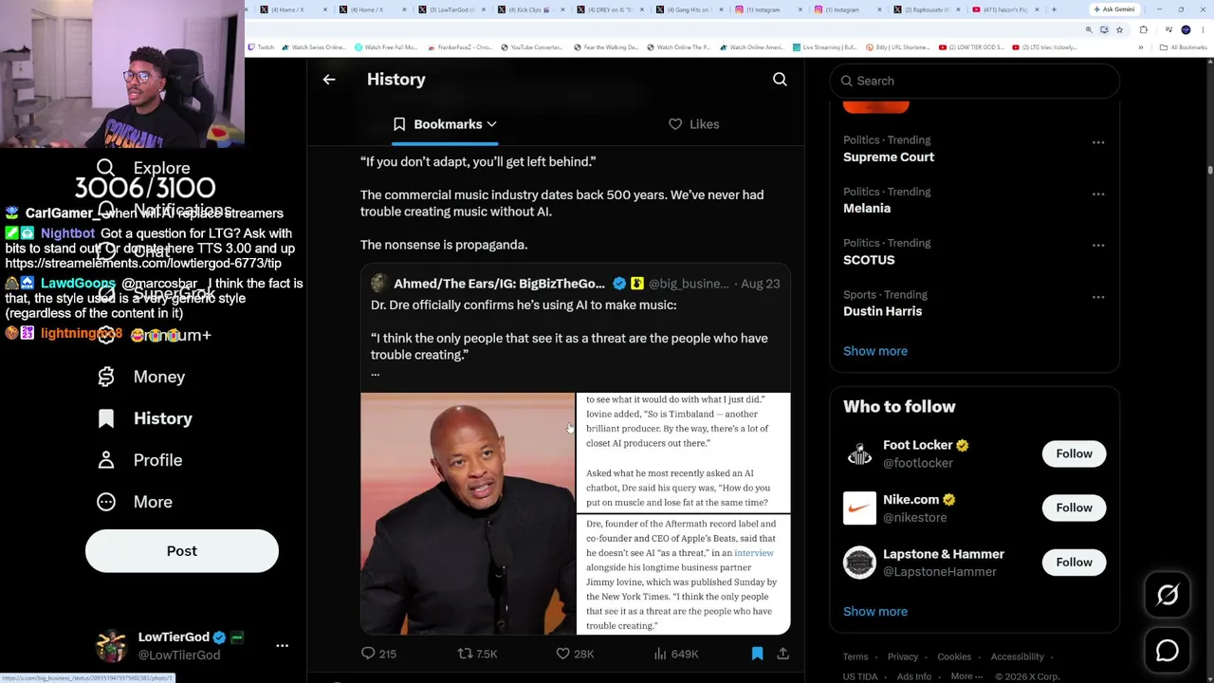This screenshot has width=1214, height=683.
Task: Open the Dr. Dre photo thumbnail
Action: [x=468, y=513]
